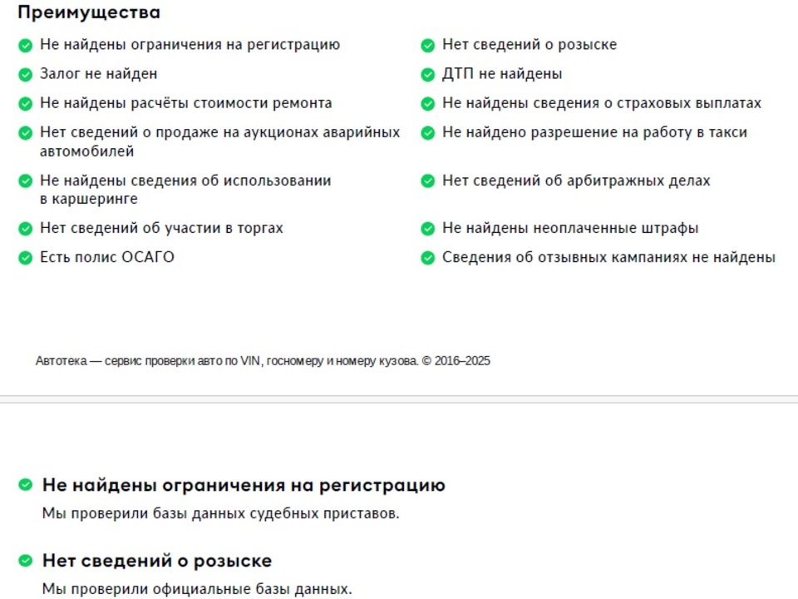
Task: Click the text "Мы проверили официальные базы данных"
Action: pyautogui.click(x=197, y=589)
